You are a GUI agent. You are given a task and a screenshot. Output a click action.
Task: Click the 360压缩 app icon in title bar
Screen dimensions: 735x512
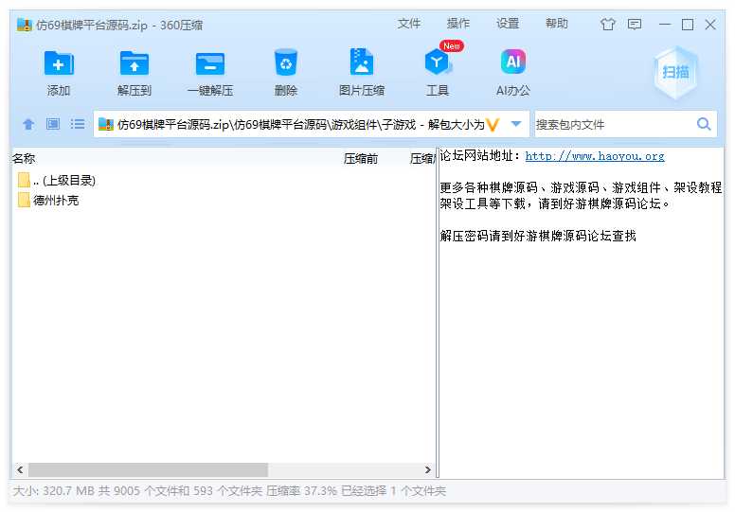[25, 25]
